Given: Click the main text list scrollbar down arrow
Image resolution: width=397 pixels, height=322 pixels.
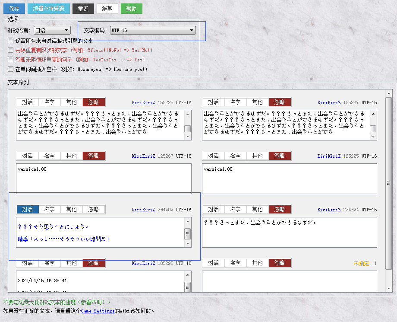Looking at the screenshot, I should (389, 289).
